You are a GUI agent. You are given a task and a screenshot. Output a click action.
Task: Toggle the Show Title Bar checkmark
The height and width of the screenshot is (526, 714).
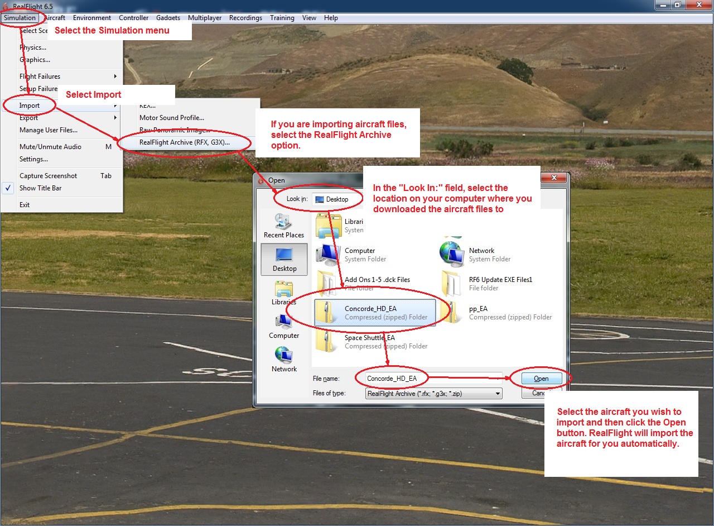point(8,188)
